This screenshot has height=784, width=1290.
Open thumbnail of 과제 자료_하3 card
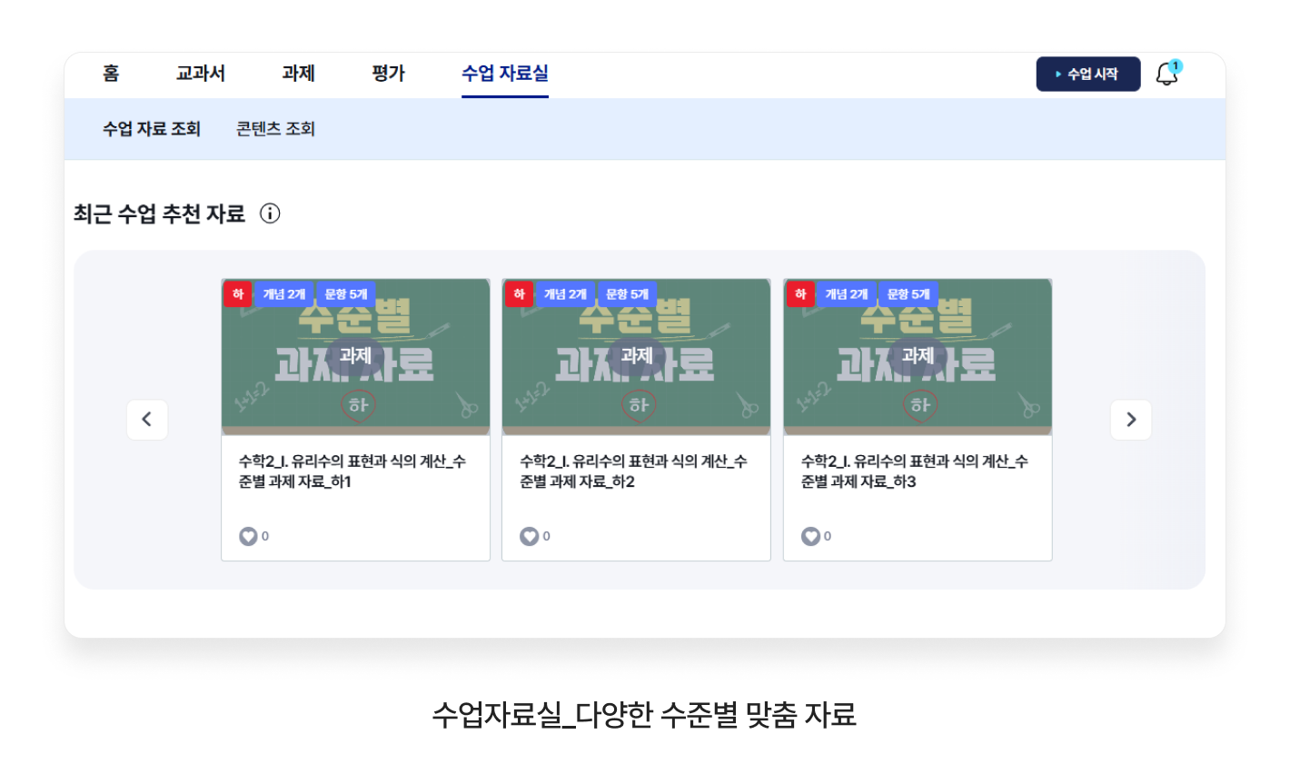(x=918, y=357)
